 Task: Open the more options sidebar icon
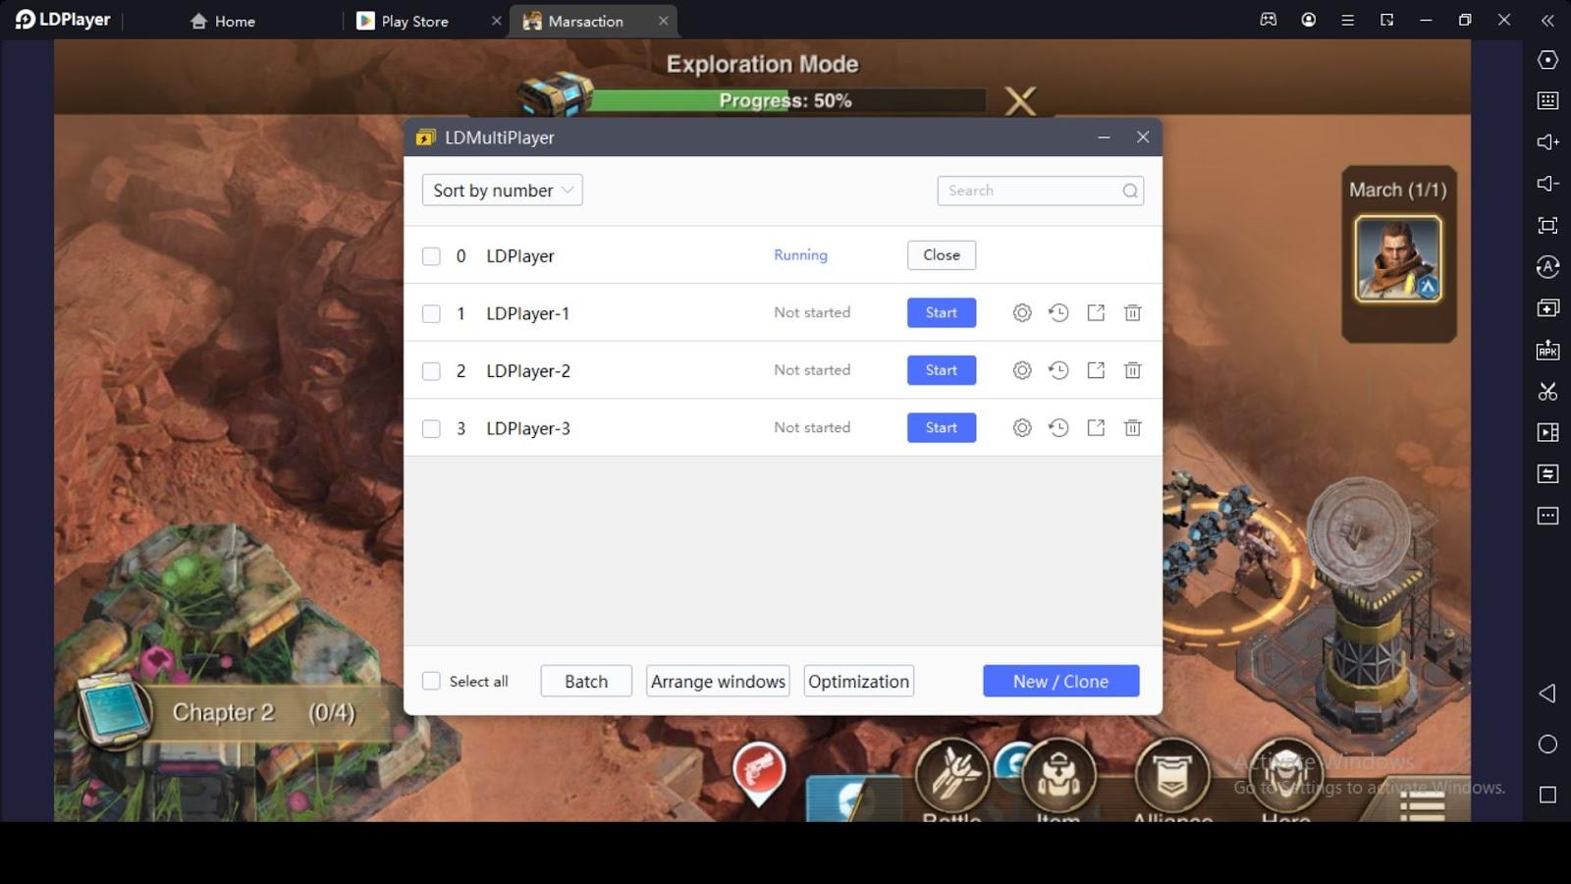(1547, 516)
